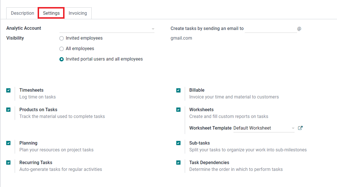Click the Worksheets label
Viewport: 337px width, 187px height.
click(x=201, y=109)
